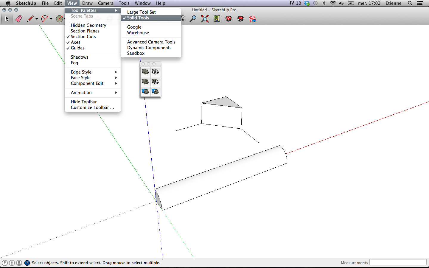This screenshot has width=429, height=268.
Task: Activate the Zoom magnifier tool
Action: click(193, 19)
